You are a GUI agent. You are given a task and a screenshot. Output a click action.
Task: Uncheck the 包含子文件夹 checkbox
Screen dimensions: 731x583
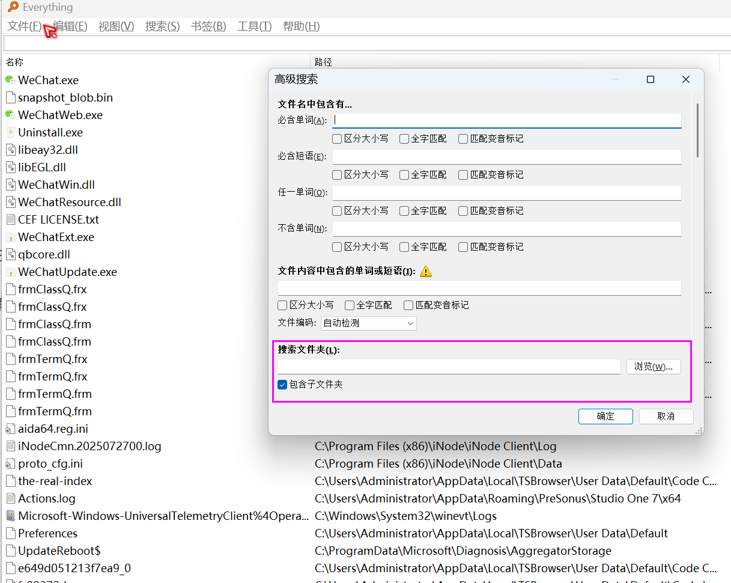(282, 384)
